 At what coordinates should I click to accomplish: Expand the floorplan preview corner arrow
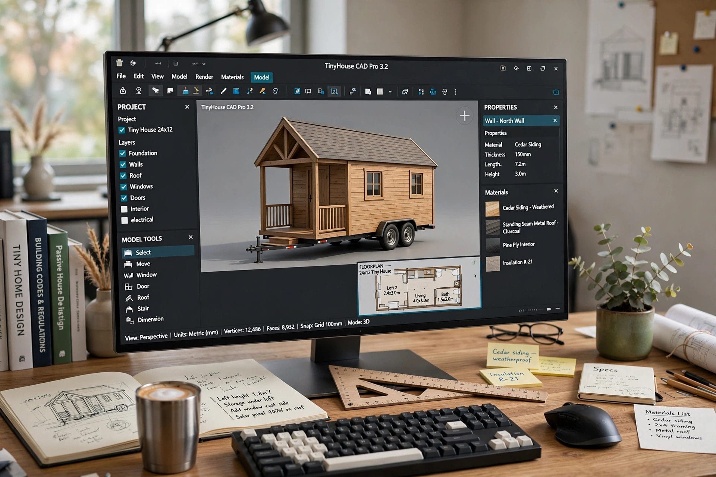click(x=474, y=262)
